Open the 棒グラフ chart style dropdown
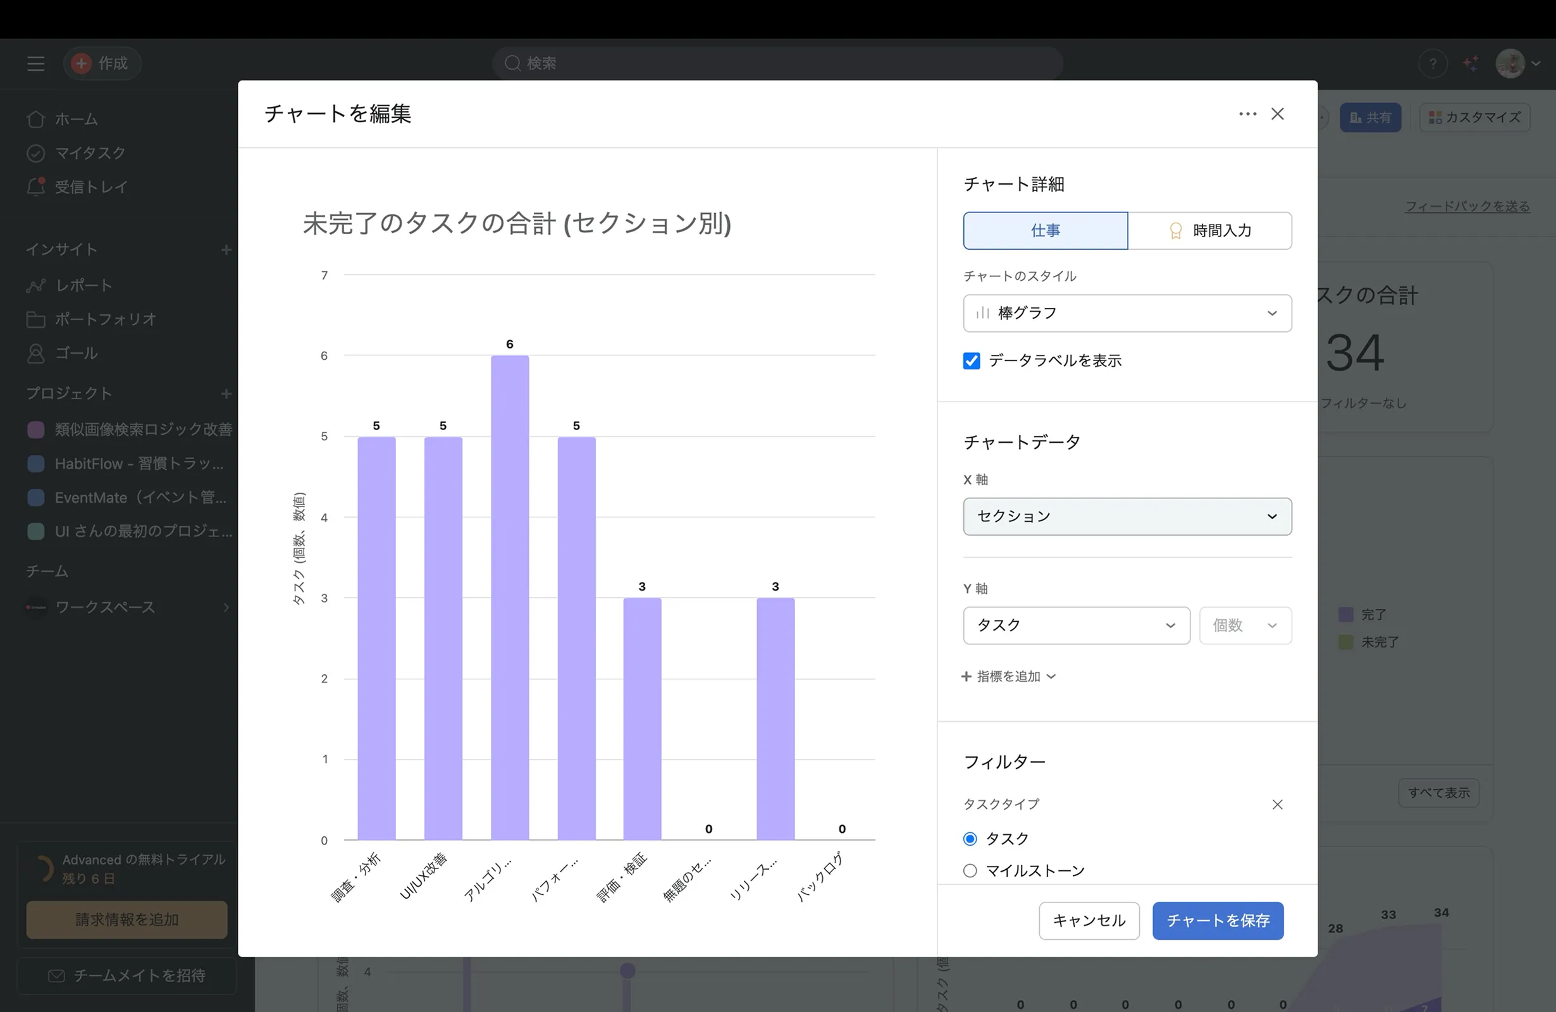1556x1012 pixels. (1127, 313)
